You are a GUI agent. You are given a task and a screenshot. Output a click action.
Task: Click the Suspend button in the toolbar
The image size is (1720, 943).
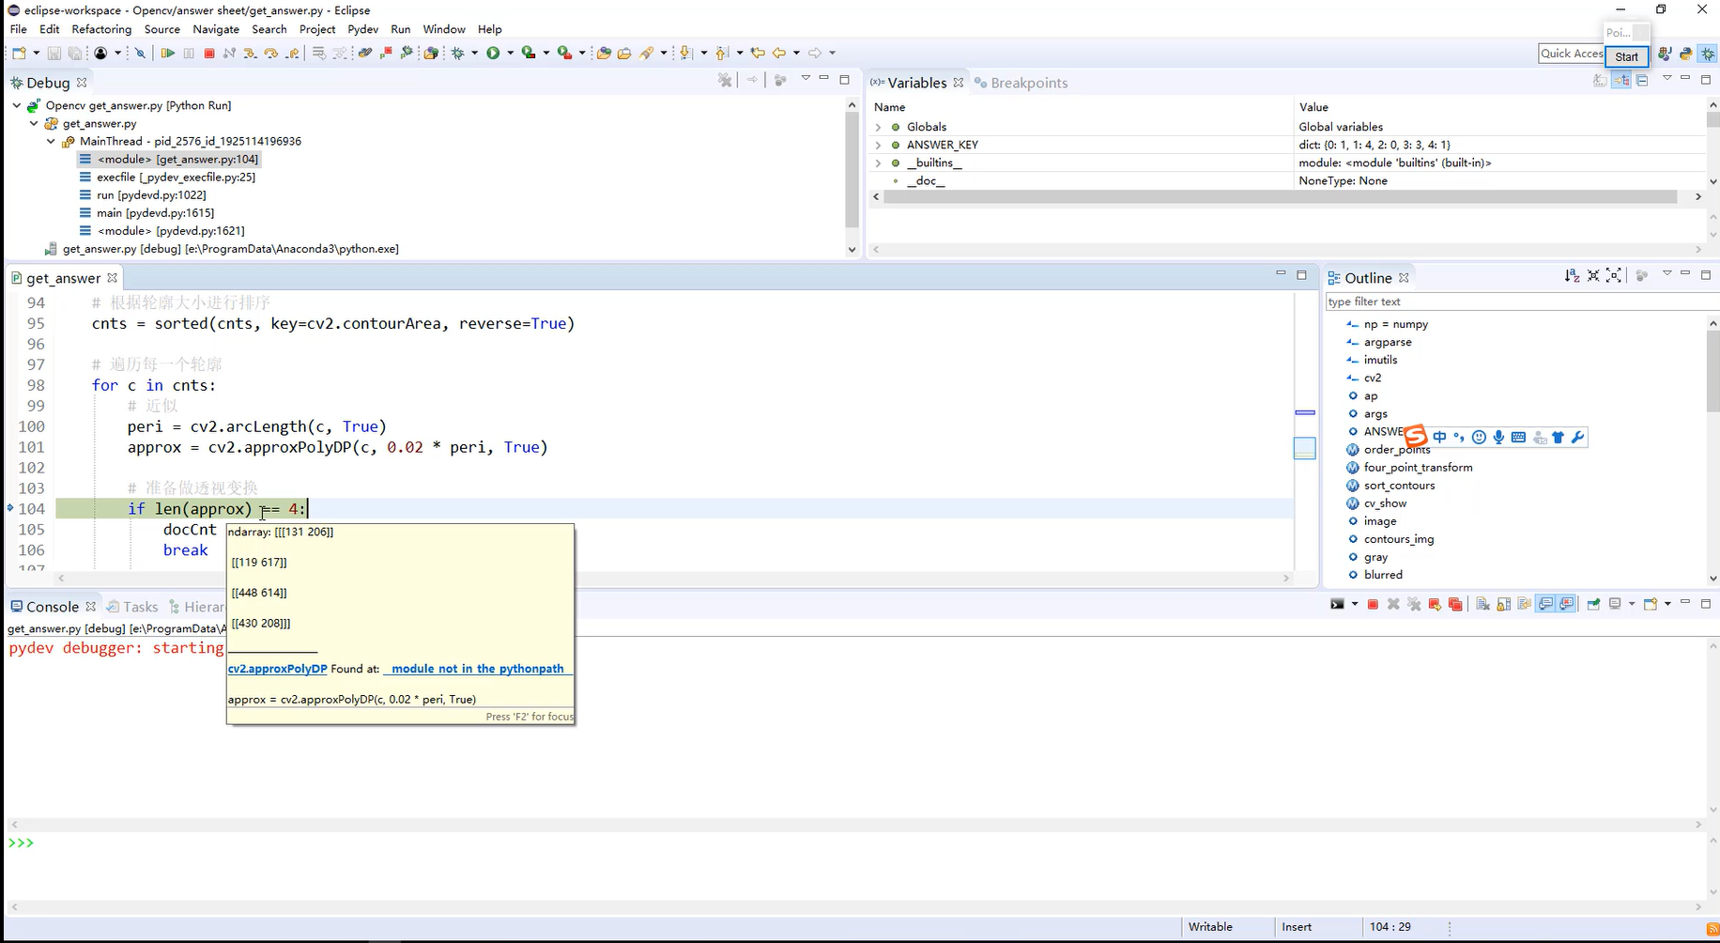(189, 54)
